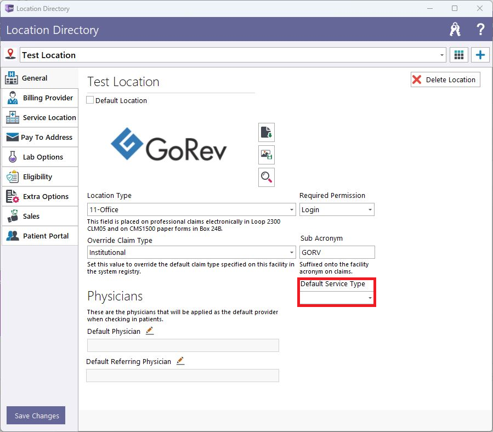Open the Default Service Type dropdown
The width and height of the screenshot is (493, 432).
(337, 298)
